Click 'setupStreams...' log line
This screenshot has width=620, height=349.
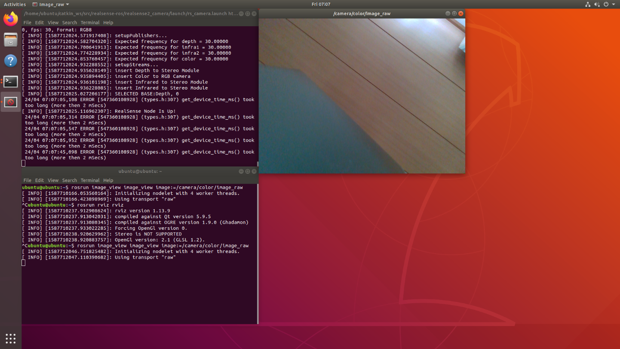[x=90, y=65]
